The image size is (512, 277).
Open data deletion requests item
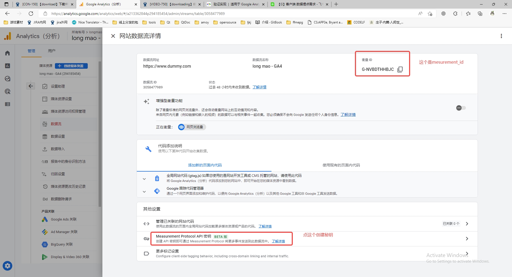69,199
